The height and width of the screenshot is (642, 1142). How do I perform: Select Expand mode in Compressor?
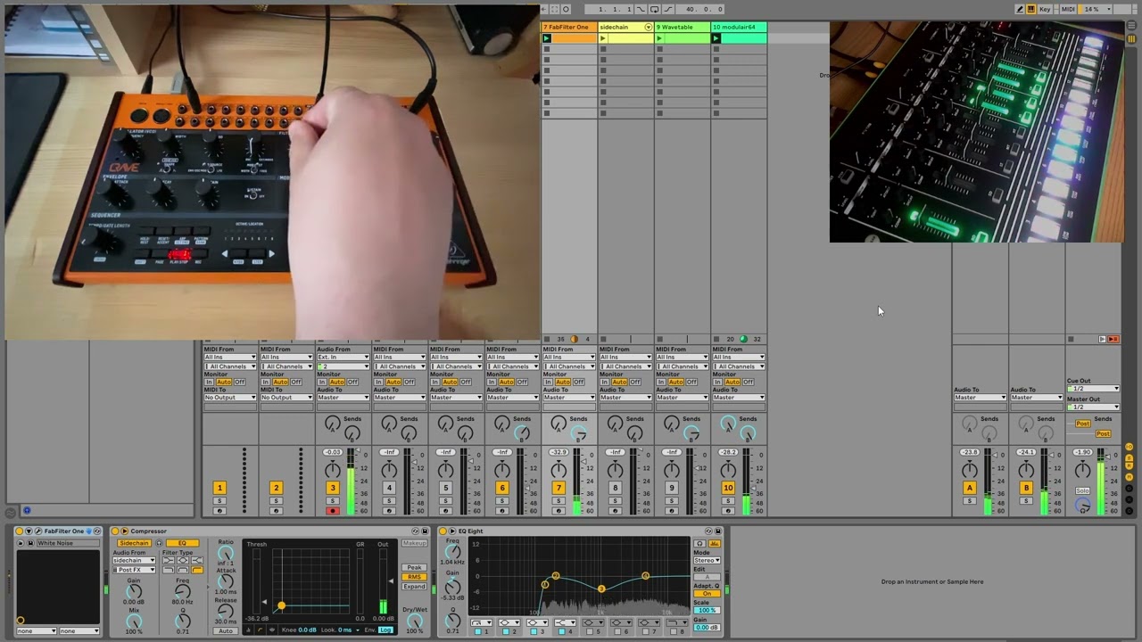tap(414, 586)
